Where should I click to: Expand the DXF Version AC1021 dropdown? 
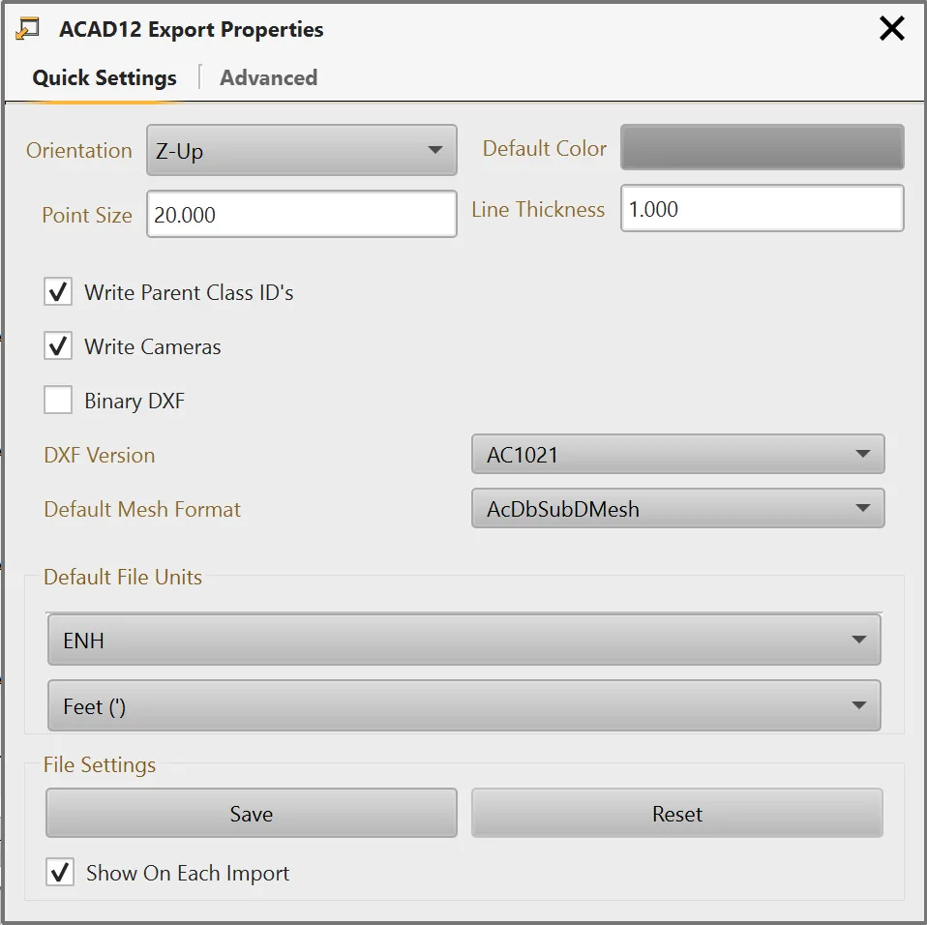[678, 454]
